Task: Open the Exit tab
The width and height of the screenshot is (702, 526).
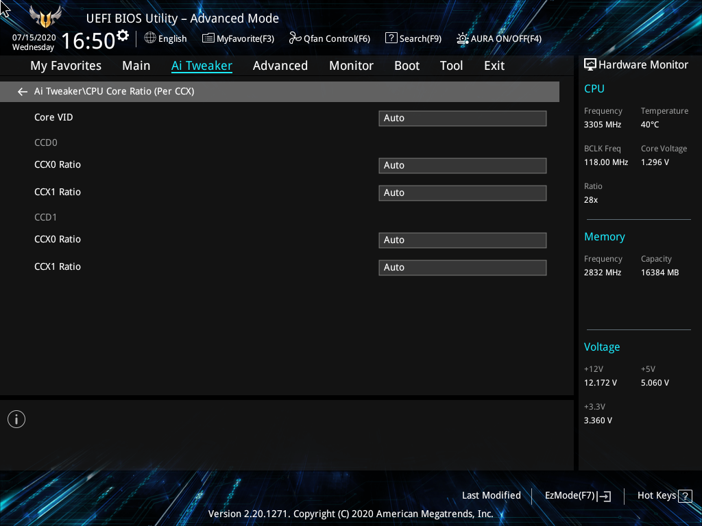Action: pyautogui.click(x=494, y=66)
